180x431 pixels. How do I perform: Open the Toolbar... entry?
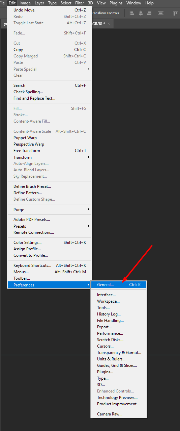50,278
